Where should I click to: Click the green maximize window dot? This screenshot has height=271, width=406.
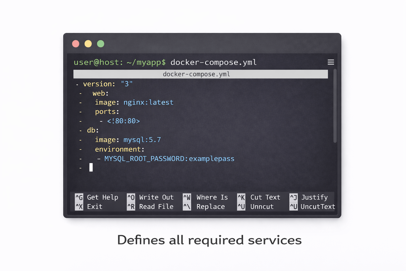click(x=101, y=44)
